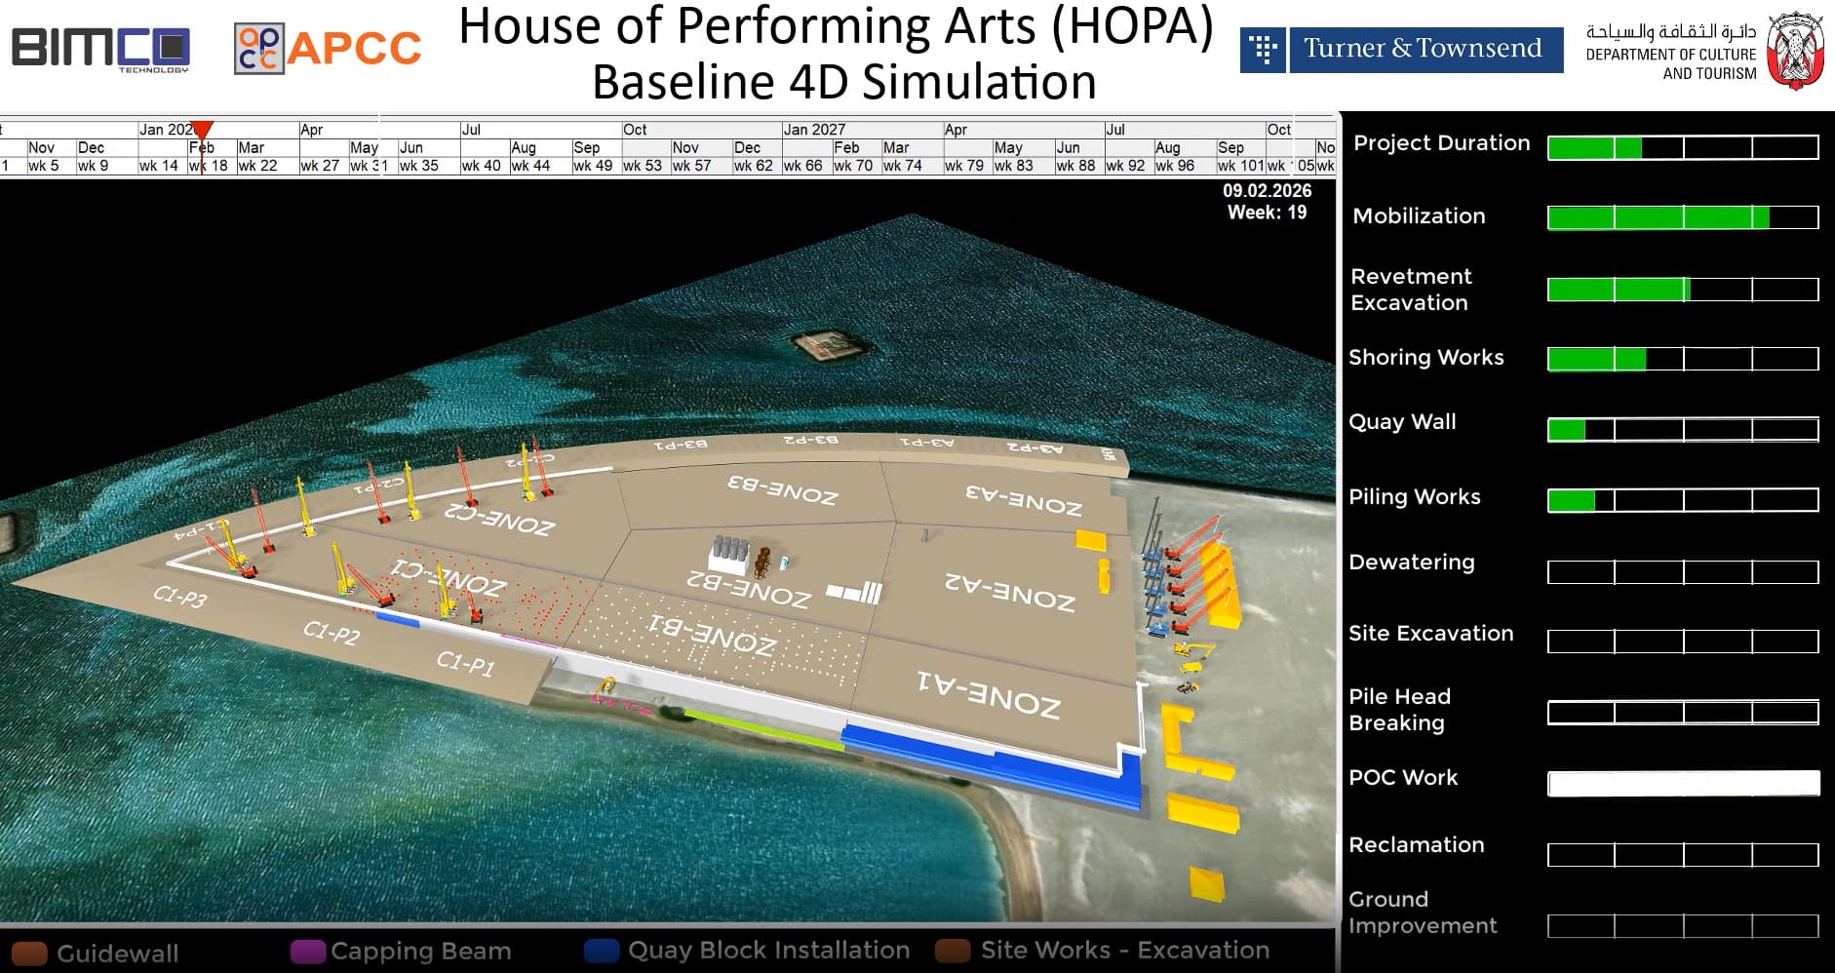Click the 'Week: 19' overlay text
1835x973 pixels.
click(x=1267, y=213)
